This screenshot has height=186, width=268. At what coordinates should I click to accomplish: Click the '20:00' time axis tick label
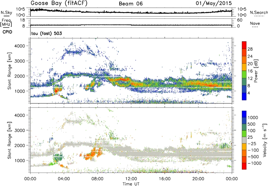(198, 179)
